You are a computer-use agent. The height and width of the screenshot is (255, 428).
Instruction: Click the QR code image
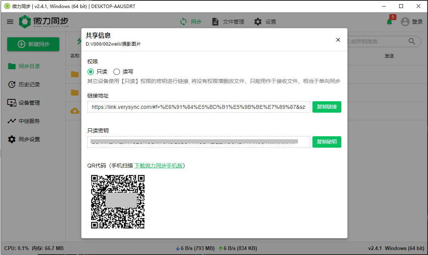(x=118, y=202)
